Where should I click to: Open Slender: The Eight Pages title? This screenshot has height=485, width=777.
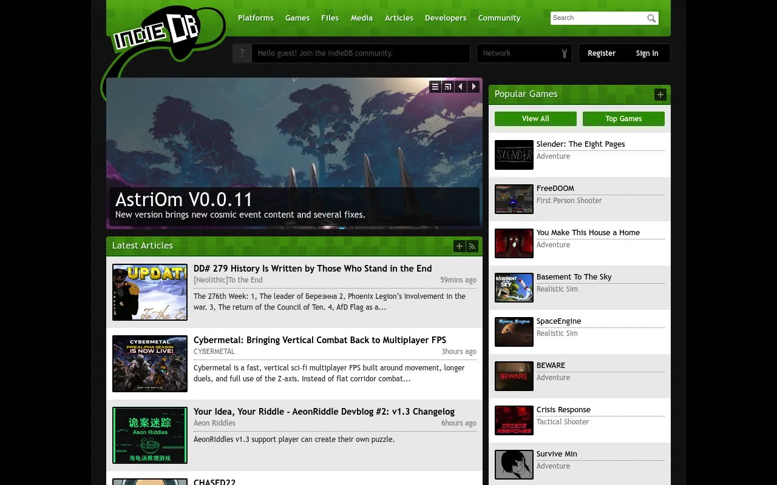(580, 144)
